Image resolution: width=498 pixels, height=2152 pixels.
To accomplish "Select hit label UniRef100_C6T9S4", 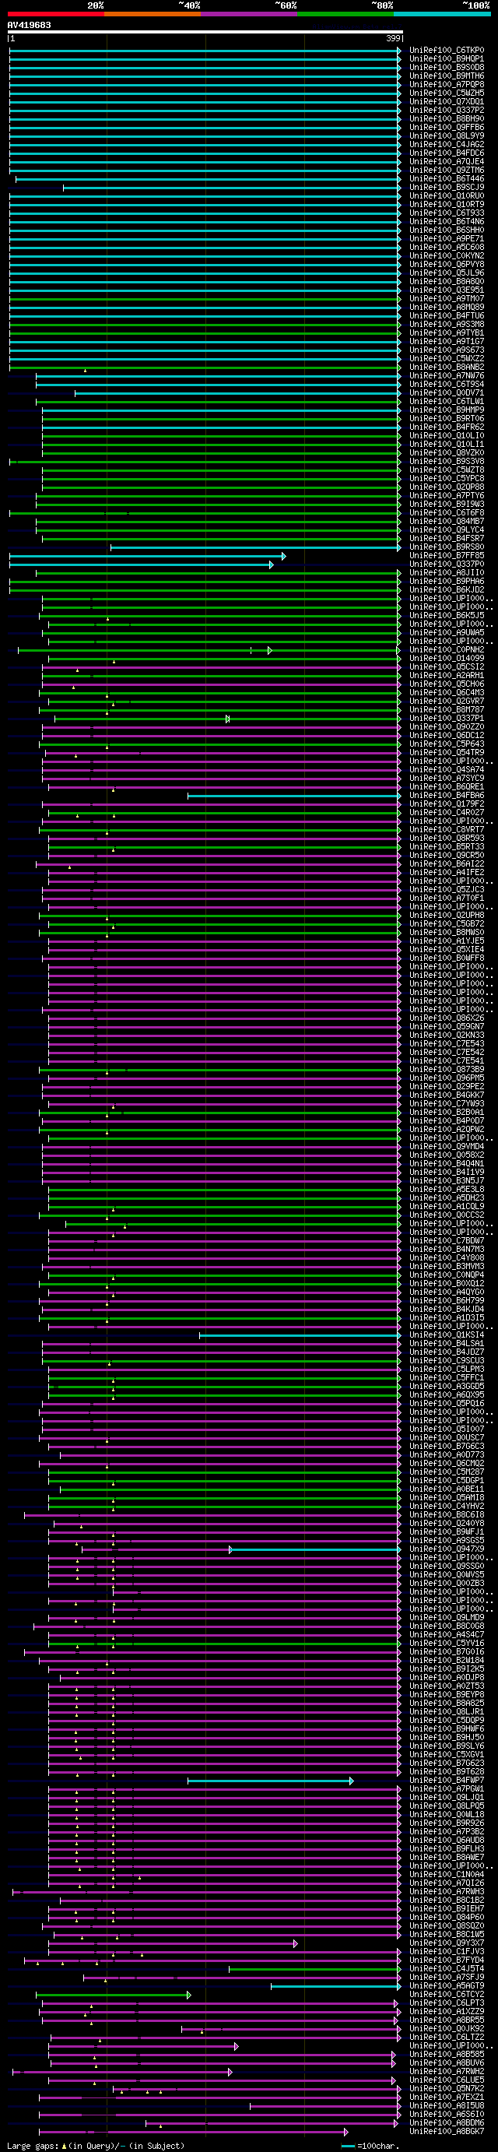I will pos(446,385).
